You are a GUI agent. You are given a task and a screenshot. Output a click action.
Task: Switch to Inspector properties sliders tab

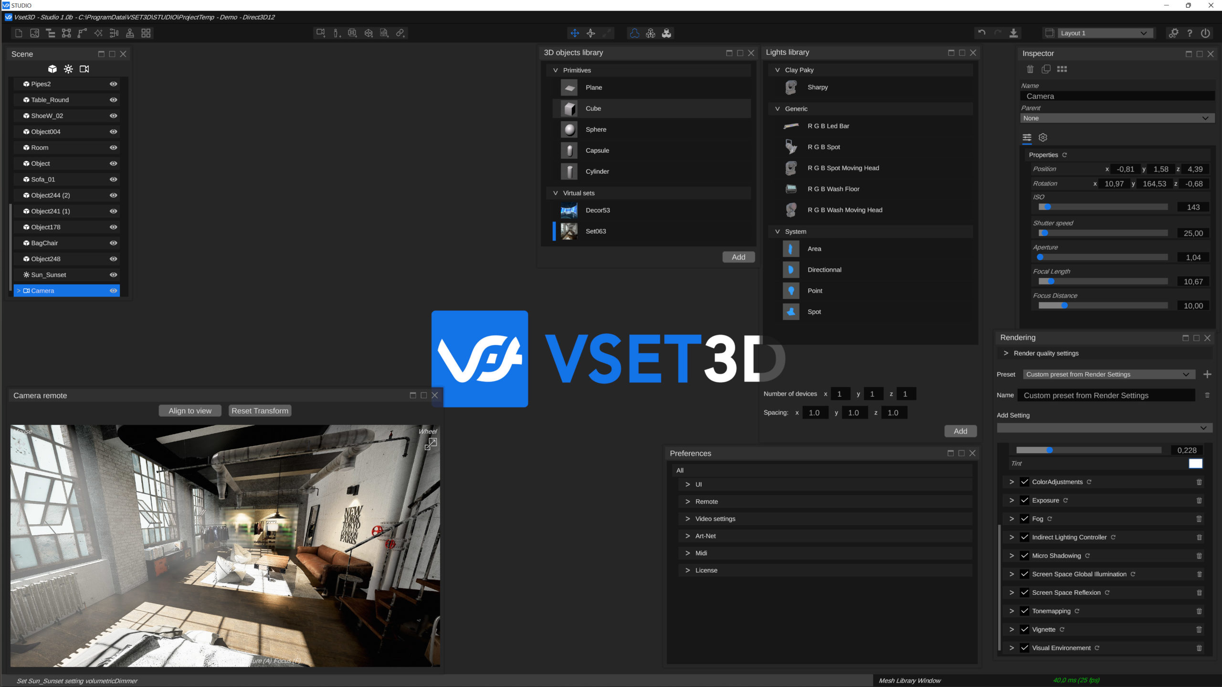click(x=1027, y=137)
